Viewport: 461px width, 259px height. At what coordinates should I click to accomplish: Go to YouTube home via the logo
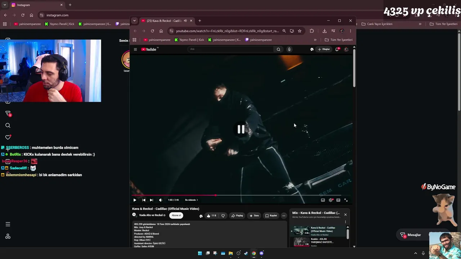click(149, 49)
